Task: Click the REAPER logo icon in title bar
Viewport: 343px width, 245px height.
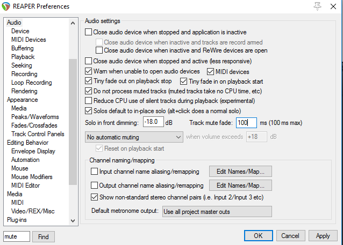Action: coord(6,6)
